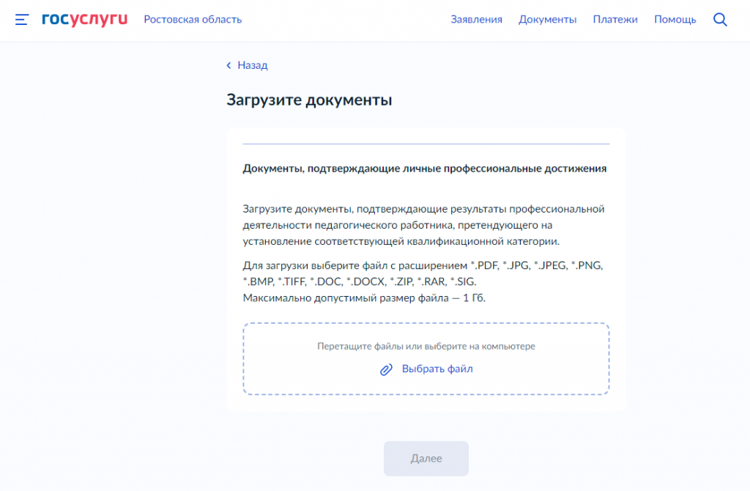This screenshot has height=491, width=750.
Task: Open Документы in top navigation
Action: coord(548,20)
